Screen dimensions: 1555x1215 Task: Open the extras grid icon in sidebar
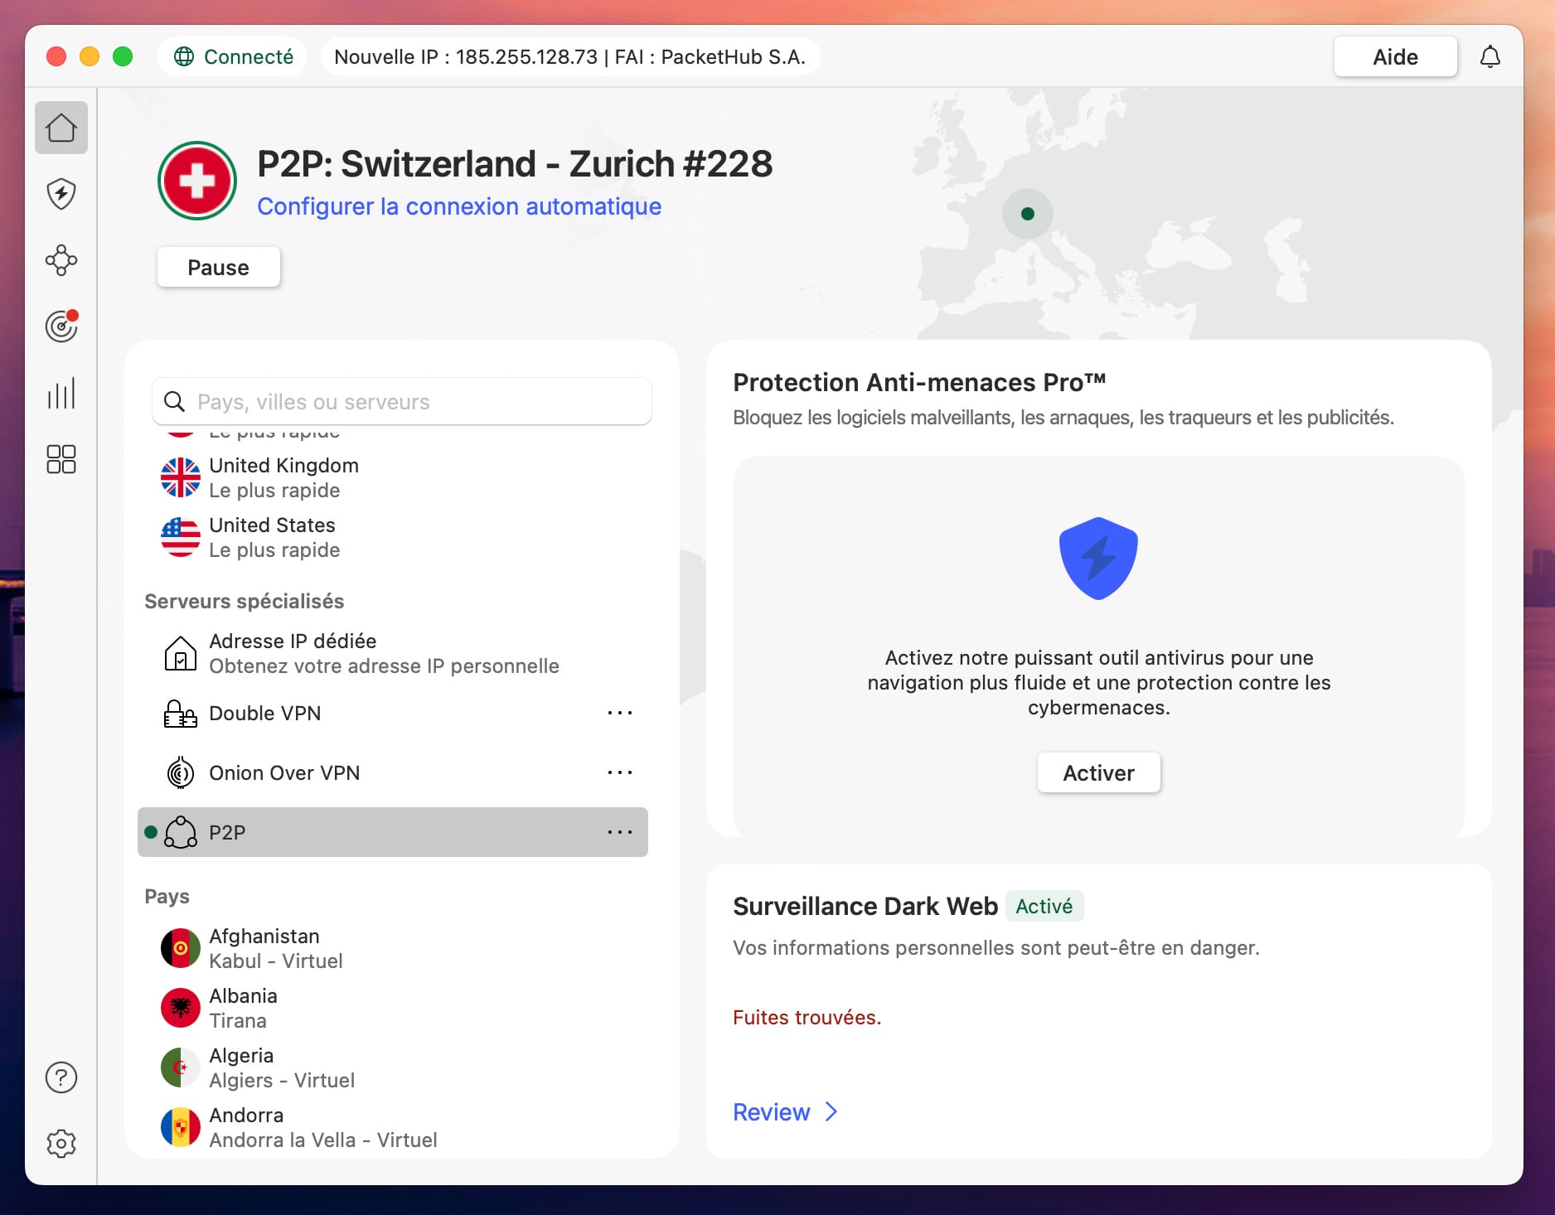point(61,459)
